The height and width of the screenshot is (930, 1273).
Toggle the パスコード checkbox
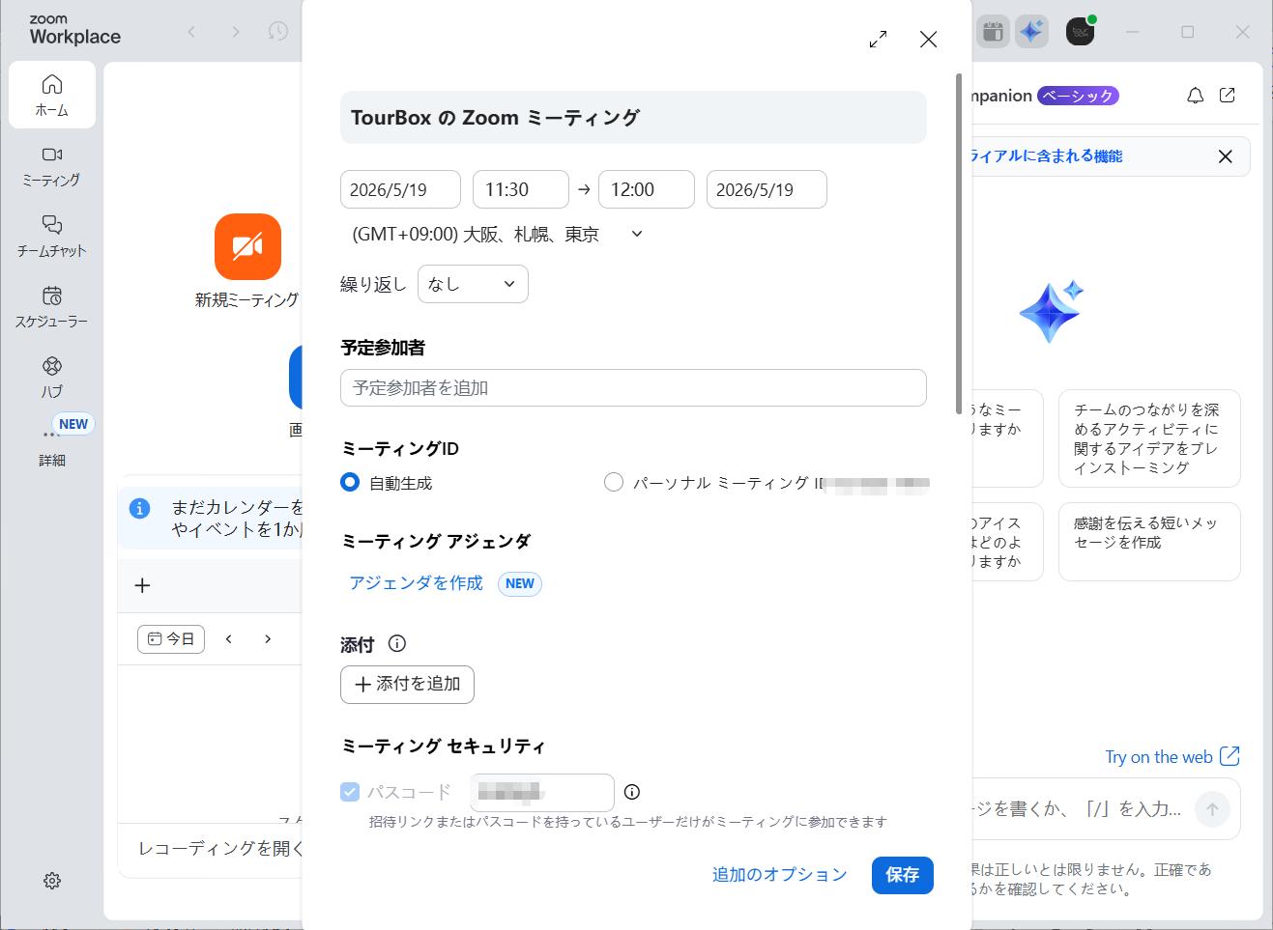click(350, 792)
